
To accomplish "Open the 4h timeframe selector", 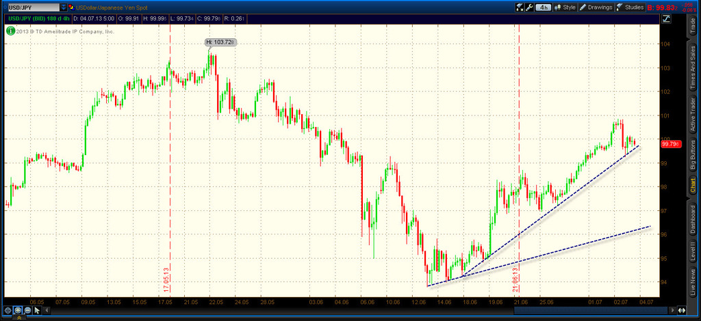I will click(543, 7).
